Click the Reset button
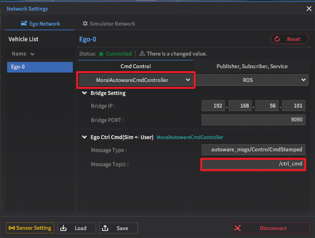Viewport: 315px width, 238px height. pyautogui.click(x=290, y=39)
